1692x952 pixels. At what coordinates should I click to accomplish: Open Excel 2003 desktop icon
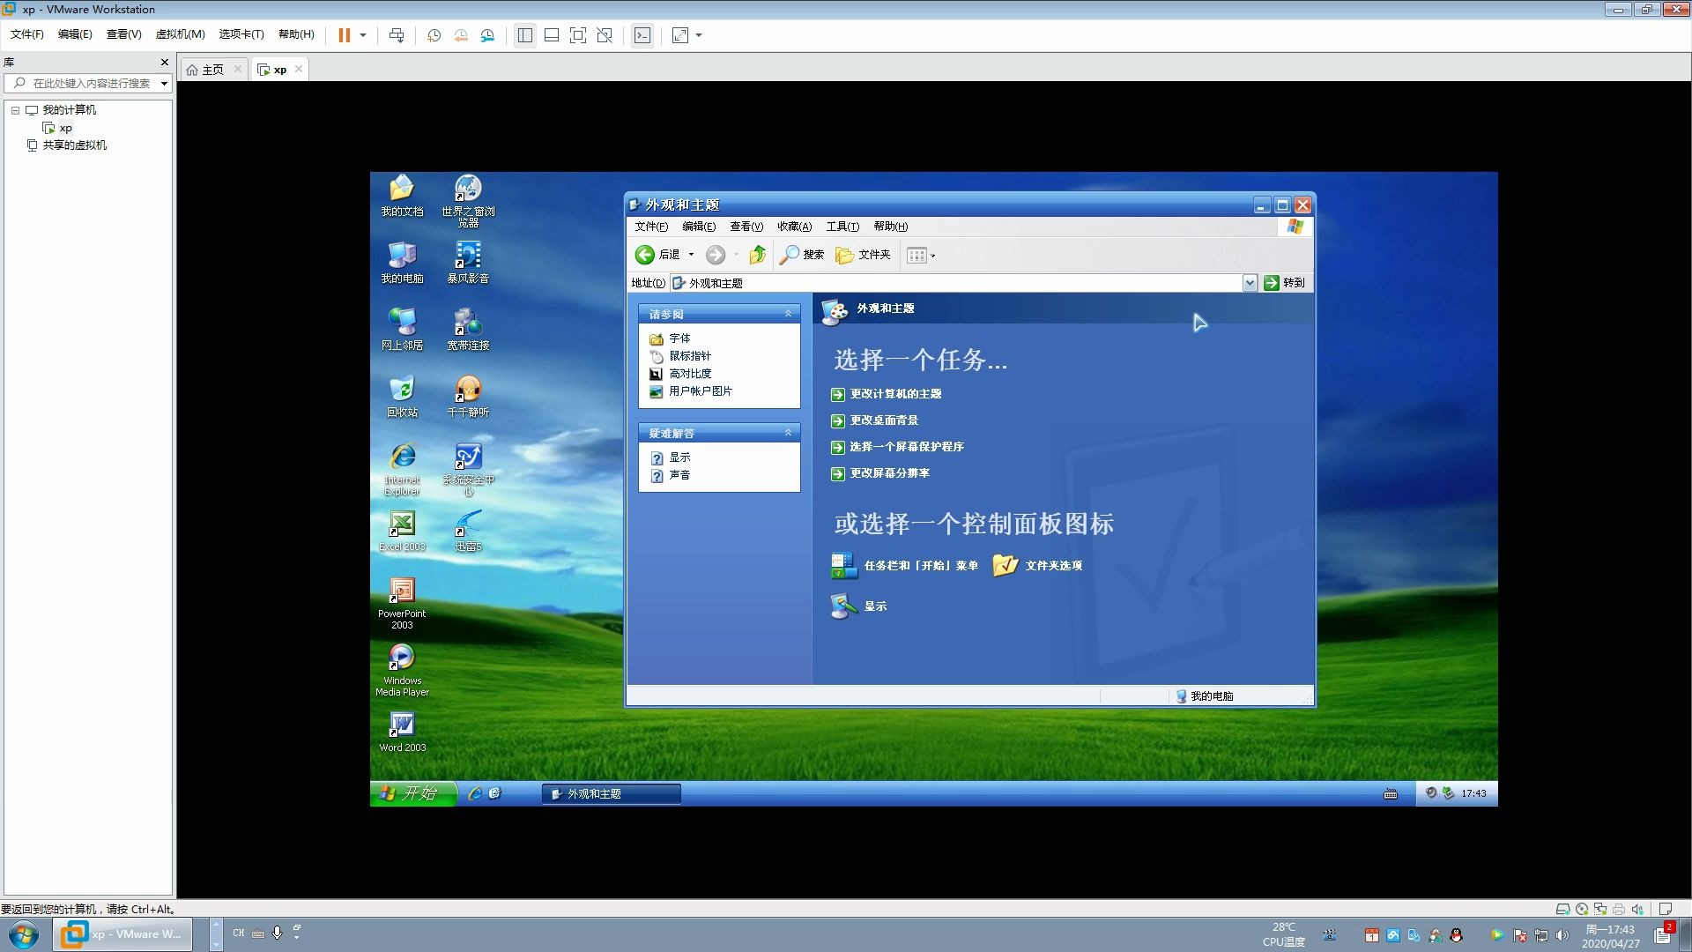(402, 531)
